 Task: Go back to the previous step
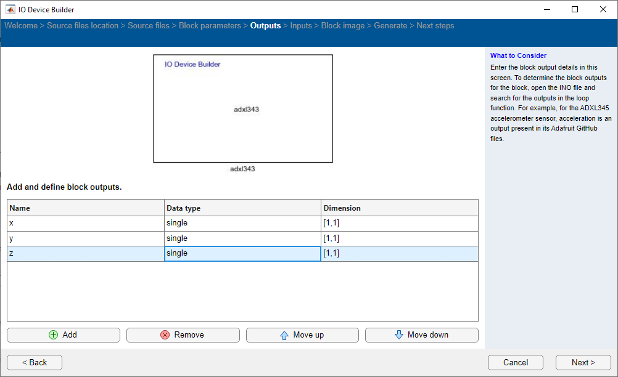click(x=35, y=362)
